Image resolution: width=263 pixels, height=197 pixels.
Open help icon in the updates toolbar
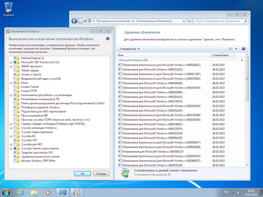(x=244, y=49)
